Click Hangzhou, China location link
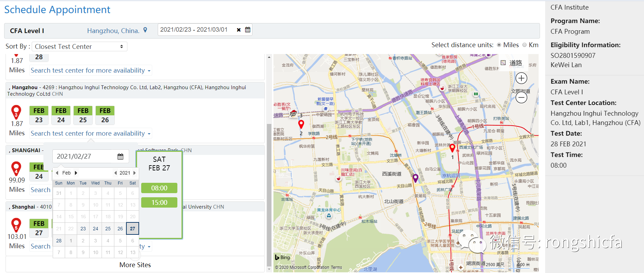 113,31
